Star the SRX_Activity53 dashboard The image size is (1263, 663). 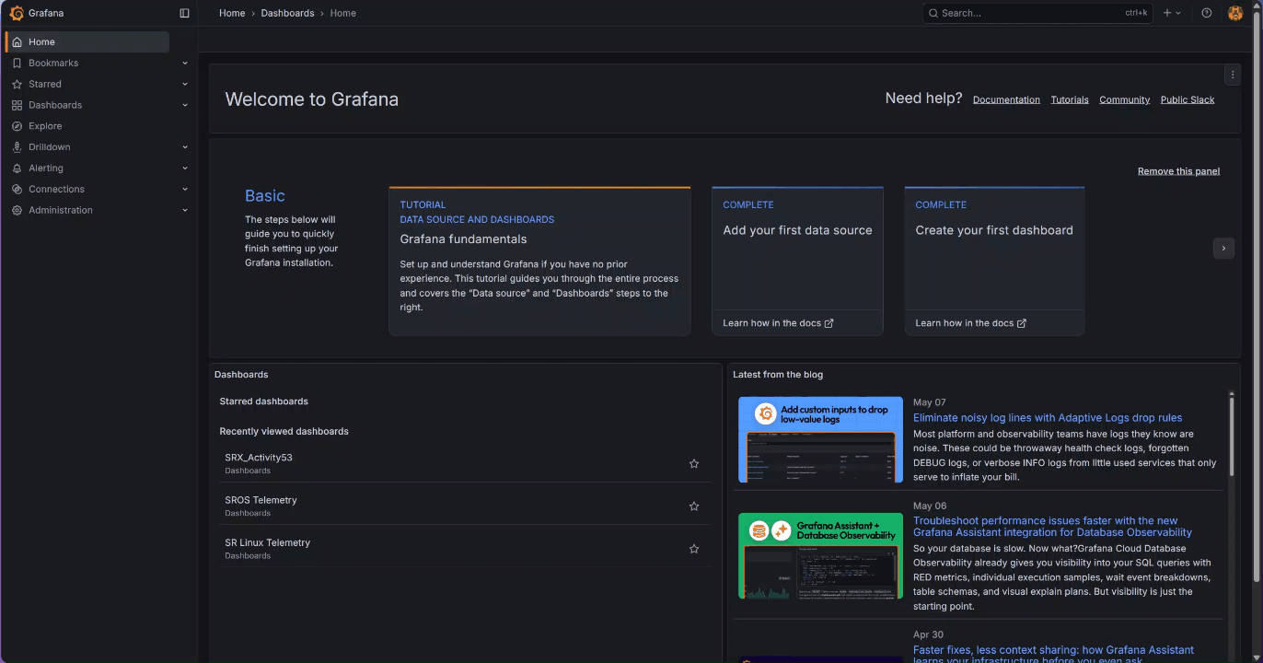pyautogui.click(x=694, y=464)
